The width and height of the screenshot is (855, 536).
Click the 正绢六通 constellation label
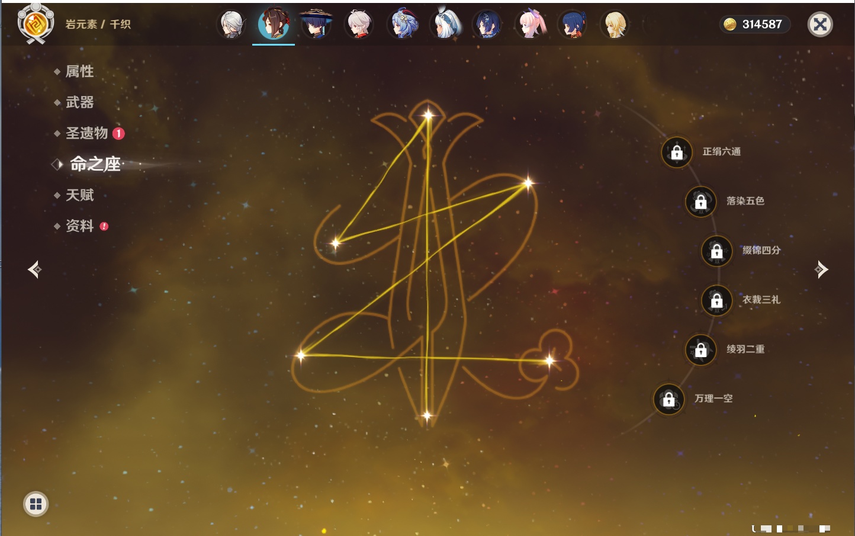[x=721, y=152]
